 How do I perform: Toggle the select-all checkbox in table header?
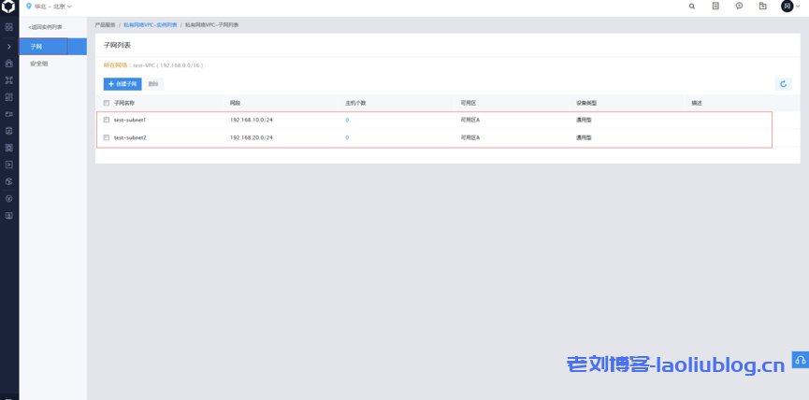[107, 103]
